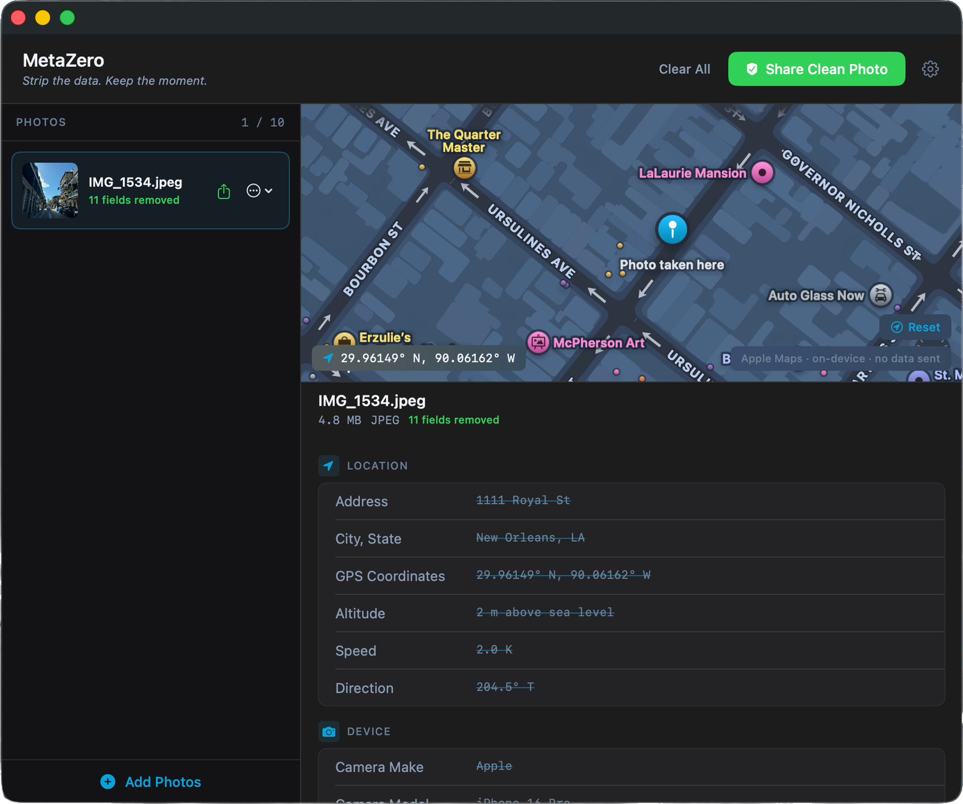Open the more options menu for IMG_1534.jpeg
The height and width of the screenshot is (804, 963).
[259, 191]
